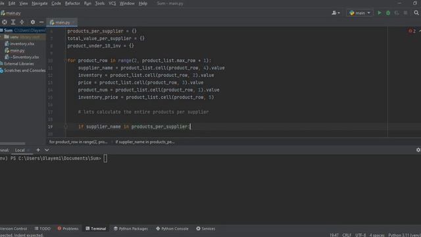The image size is (421, 237).
Task: Open the Terminal tool window button
Action: coord(96,228)
